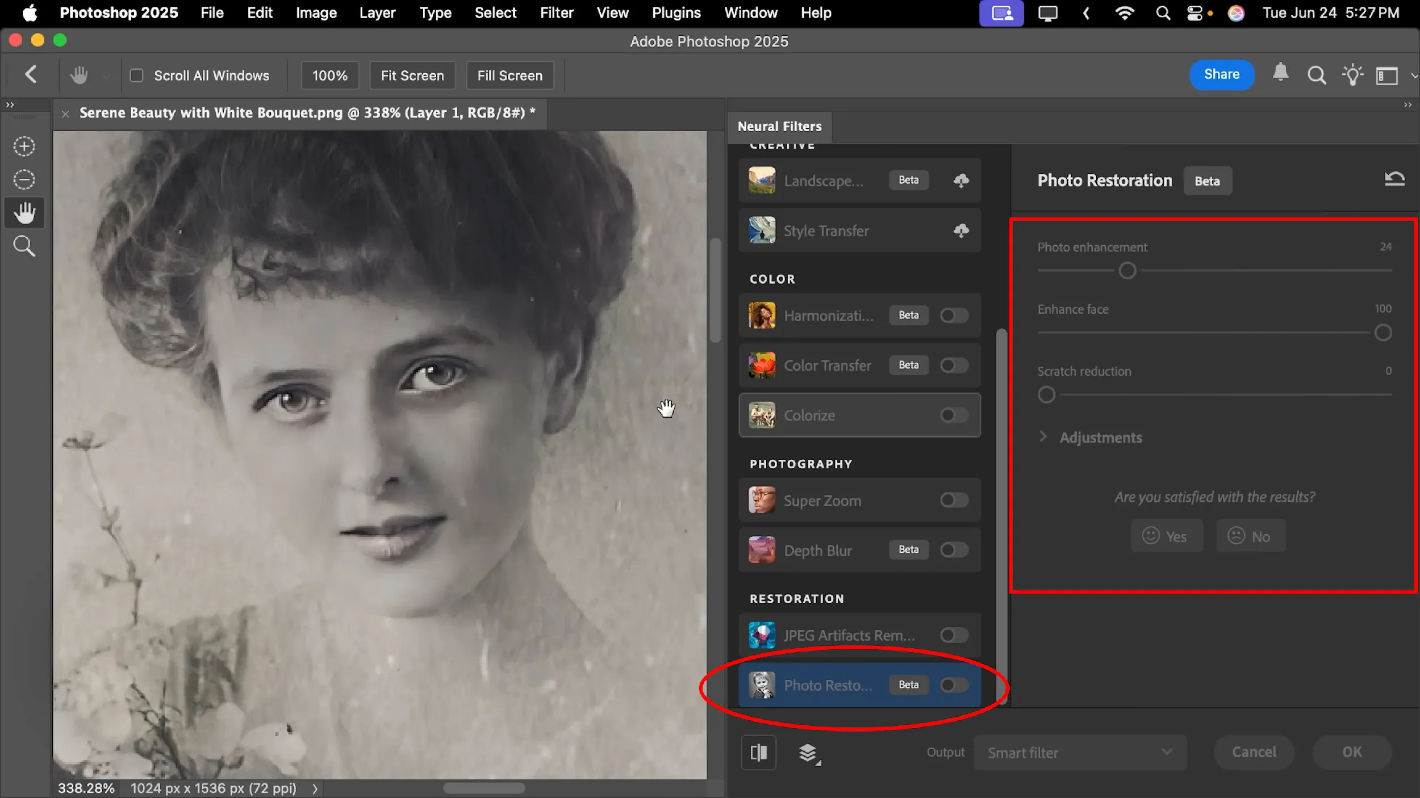
Task: Turn on JPEG Artifacts Removal
Action: coord(953,635)
